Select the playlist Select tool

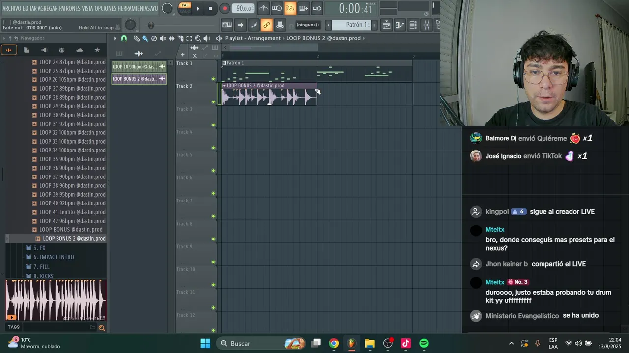pyautogui.click(x=189, y=38)
